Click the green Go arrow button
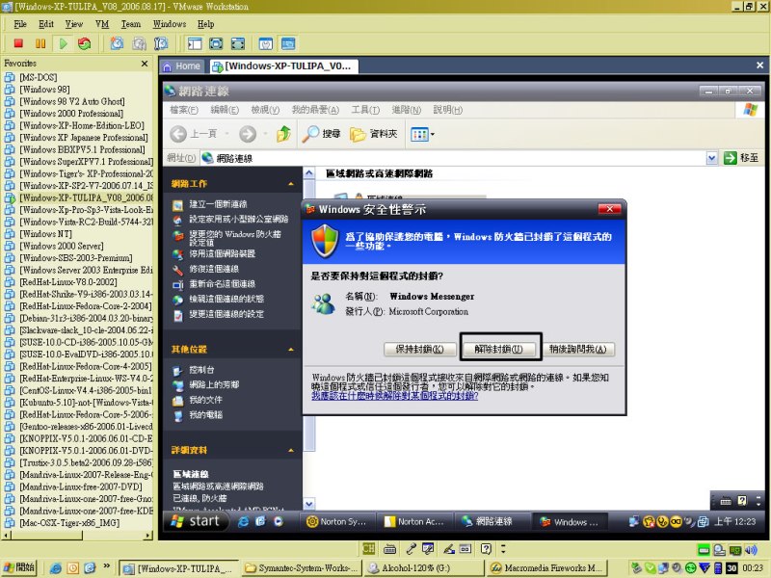Image resolution: width=771 pixels, height=578 pixels. (x=731, y=158)
